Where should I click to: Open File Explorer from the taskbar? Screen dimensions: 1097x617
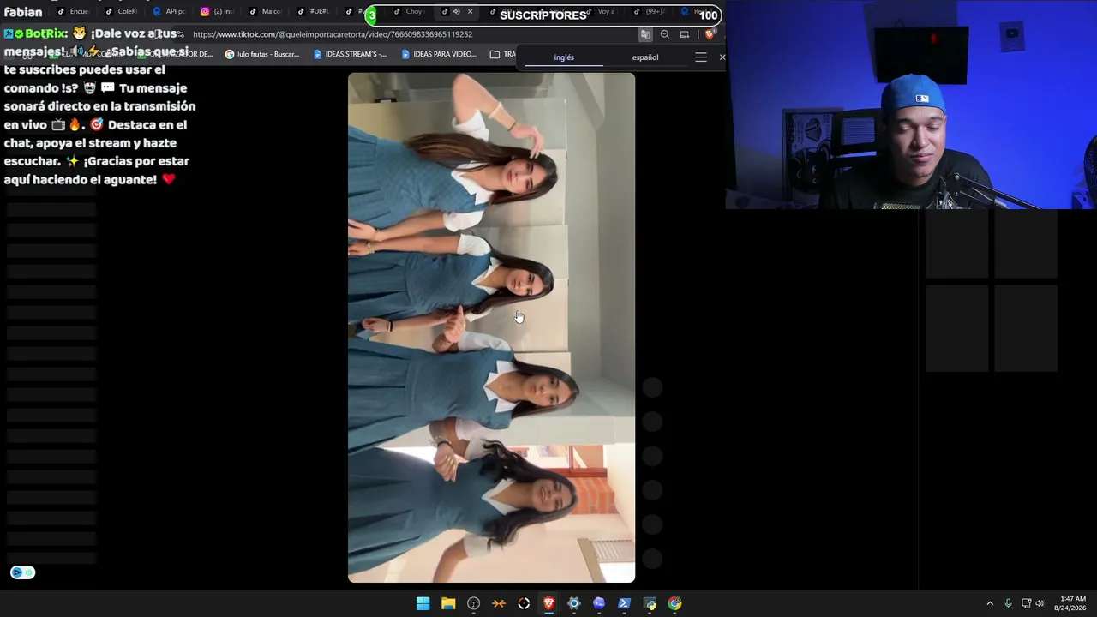pyautogui.click(x=448, y=603)
